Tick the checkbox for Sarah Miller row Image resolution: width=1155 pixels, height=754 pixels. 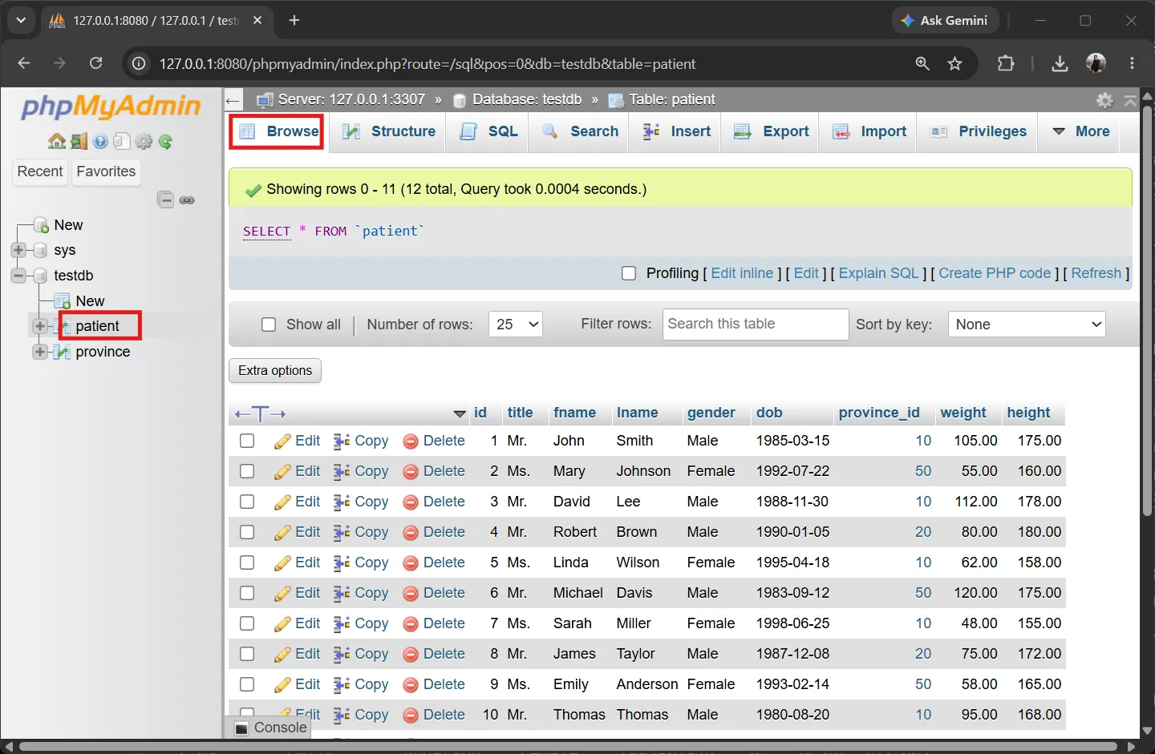click(247, 623)
